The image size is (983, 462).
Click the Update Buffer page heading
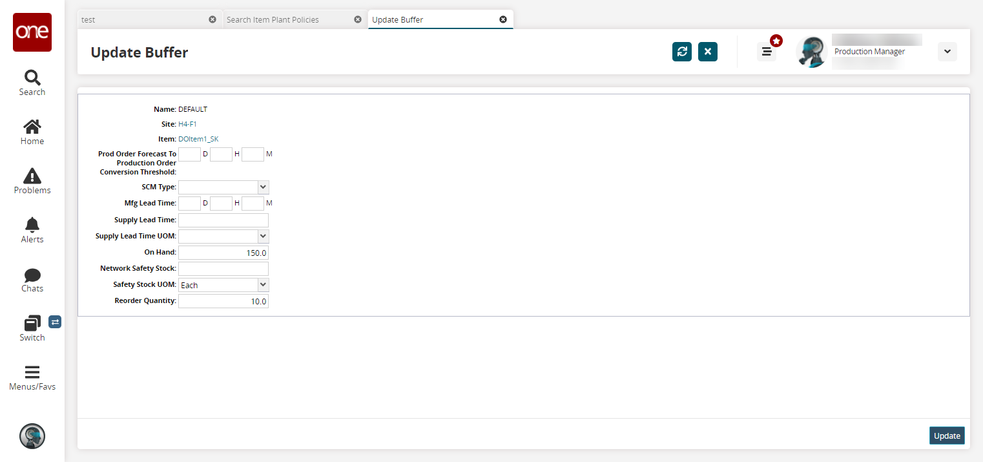(140, 52)
